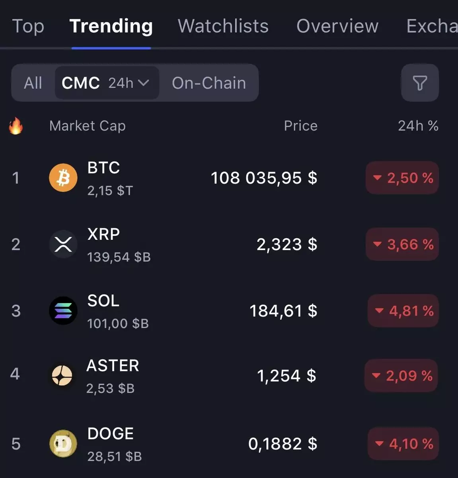Image resolution: width=458 pixels, height=478 pixels.
Task: Open the Top tab
Action: click(x=28, y=26)
